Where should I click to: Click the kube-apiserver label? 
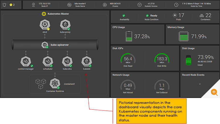(x=60, y=45)
